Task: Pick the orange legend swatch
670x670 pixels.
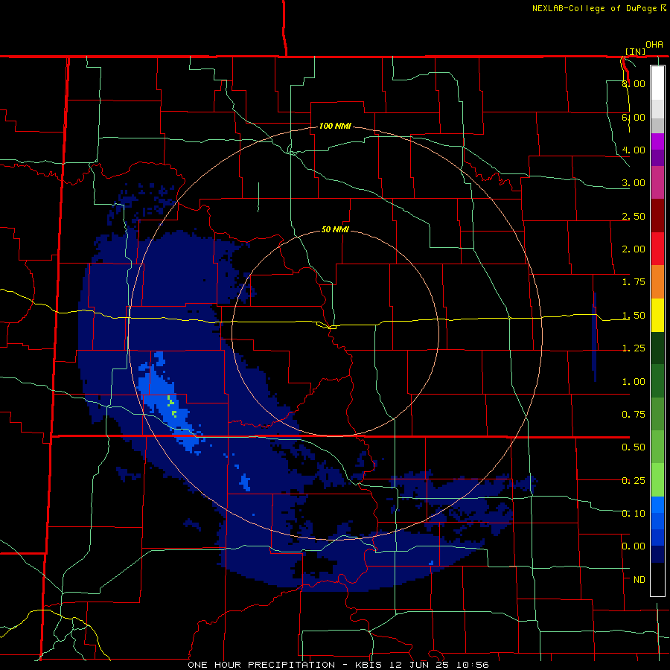Action: 657,281
